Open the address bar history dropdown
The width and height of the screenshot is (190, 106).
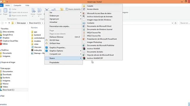pos(172,23)
